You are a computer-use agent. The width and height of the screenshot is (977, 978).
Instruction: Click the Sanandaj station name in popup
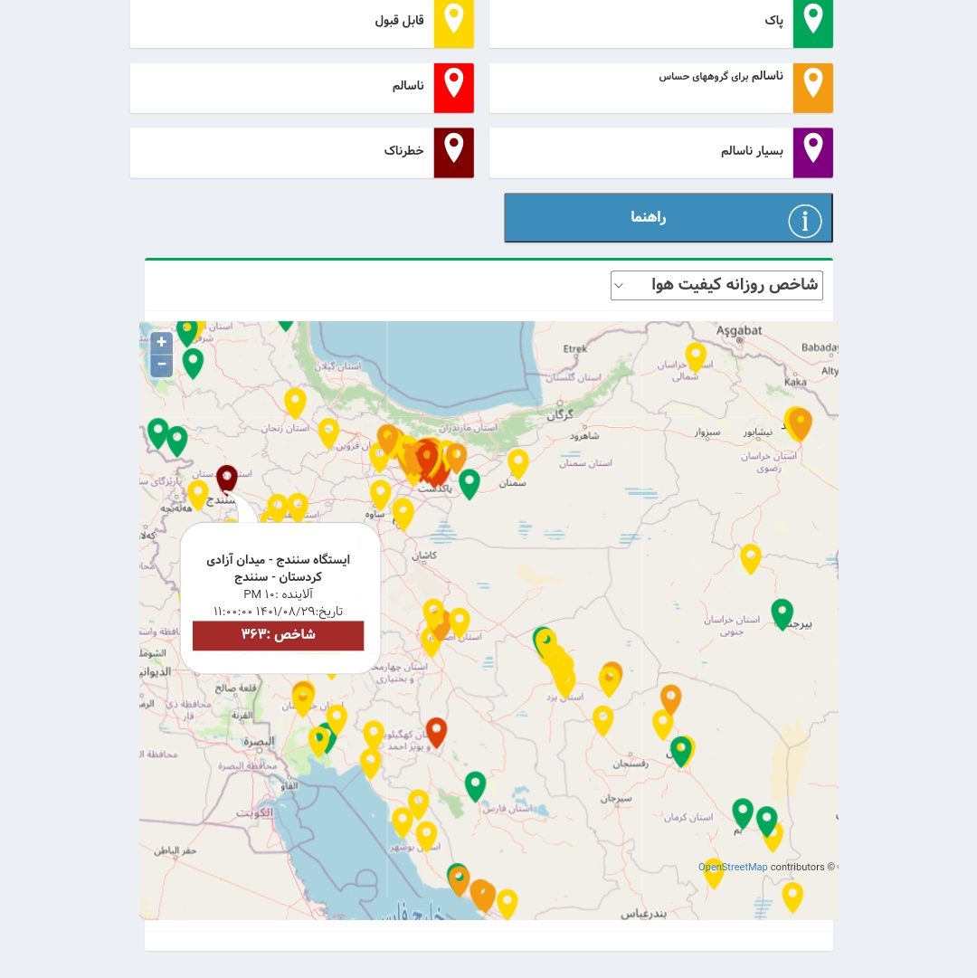tap(278, 560)
